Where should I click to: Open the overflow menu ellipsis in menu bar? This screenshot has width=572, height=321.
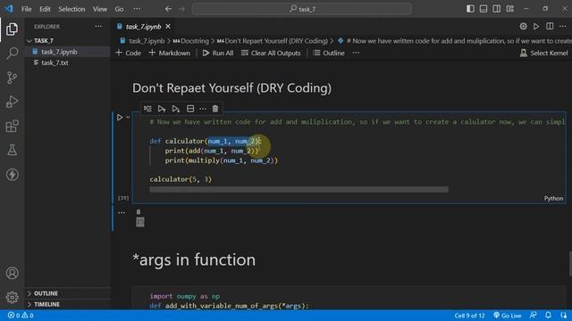pyautogui.click(x=137, y=9)
